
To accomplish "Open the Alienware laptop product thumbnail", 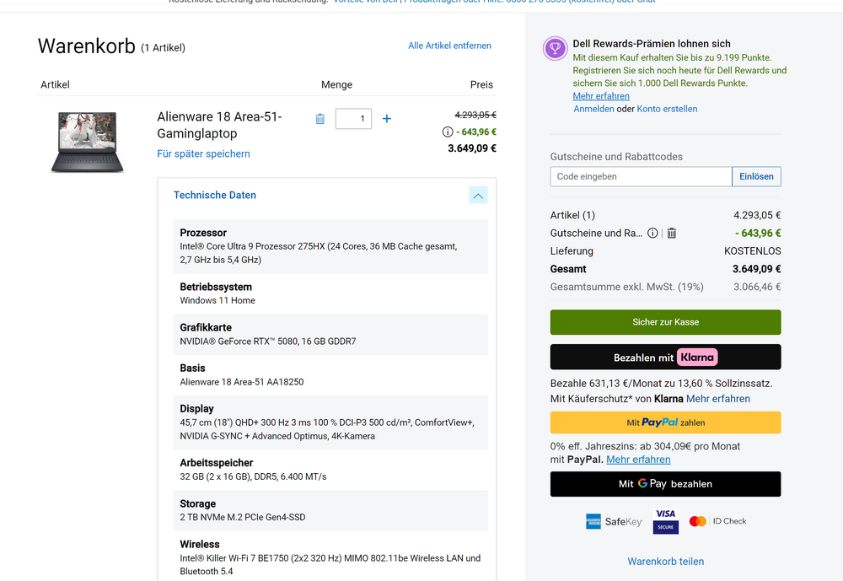I will click(x=87, y=142).
